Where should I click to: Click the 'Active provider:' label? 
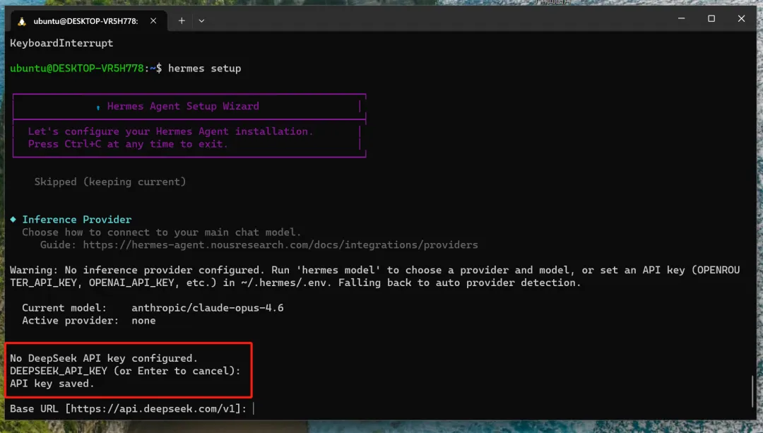[70, 321]
